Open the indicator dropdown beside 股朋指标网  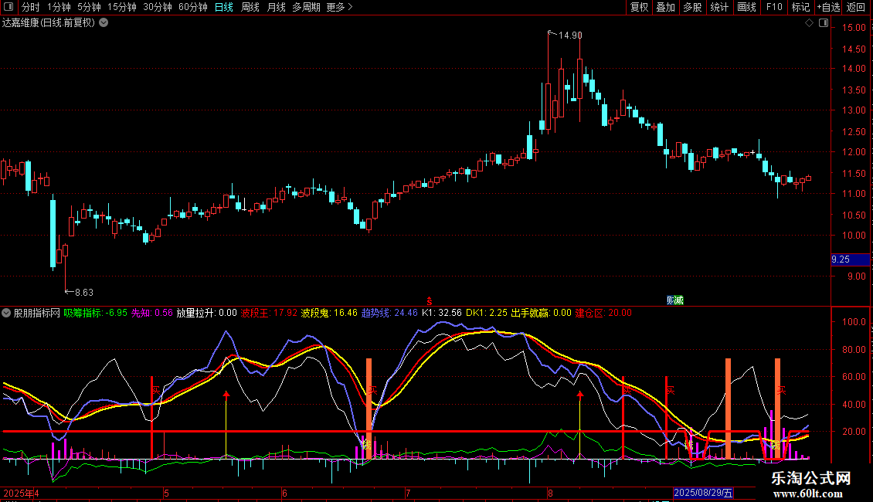tap(6, 313)
